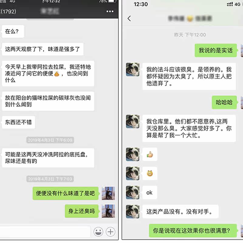Select the green 哈哈哈 message bubble
Image resolution: width=243 pixels, height=243 pixels.
coord(224,102)
